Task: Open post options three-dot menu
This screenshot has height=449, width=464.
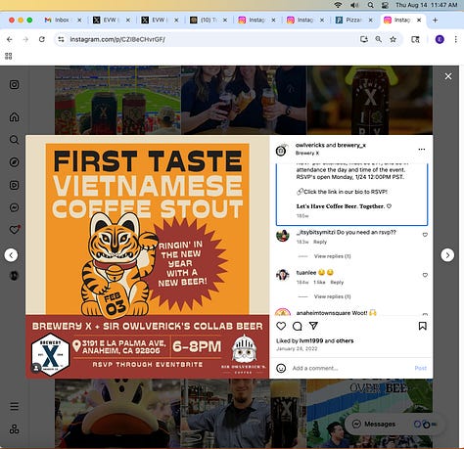Action: pos(422,150)
